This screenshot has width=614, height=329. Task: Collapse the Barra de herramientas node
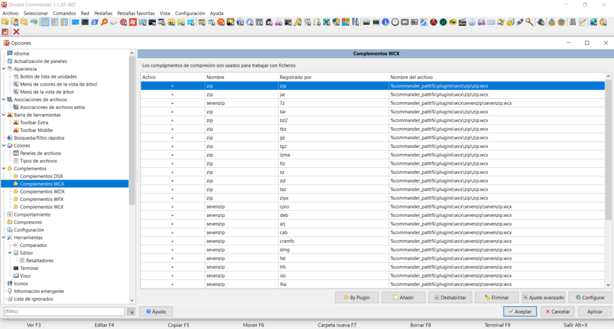(x=4, y=114)
